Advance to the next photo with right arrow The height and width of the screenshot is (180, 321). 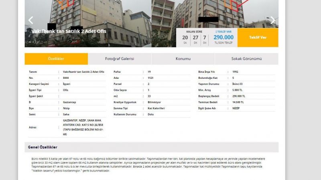[273, 20]
